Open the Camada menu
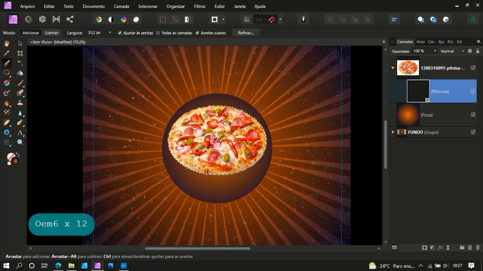 pyautogui.click(x=121, y=6)
